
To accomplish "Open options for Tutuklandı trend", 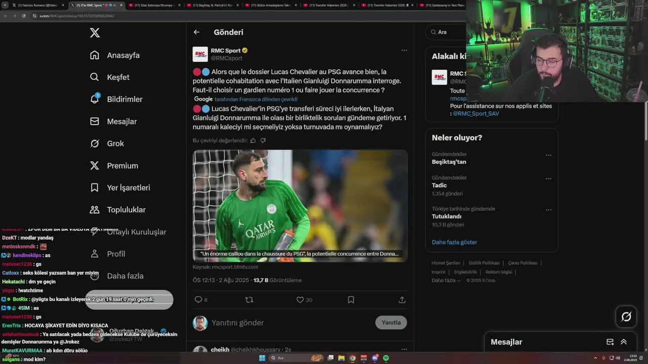I will tap(548, 209).
